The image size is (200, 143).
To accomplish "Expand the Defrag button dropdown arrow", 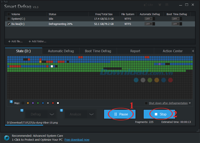I will pos(52,114).
